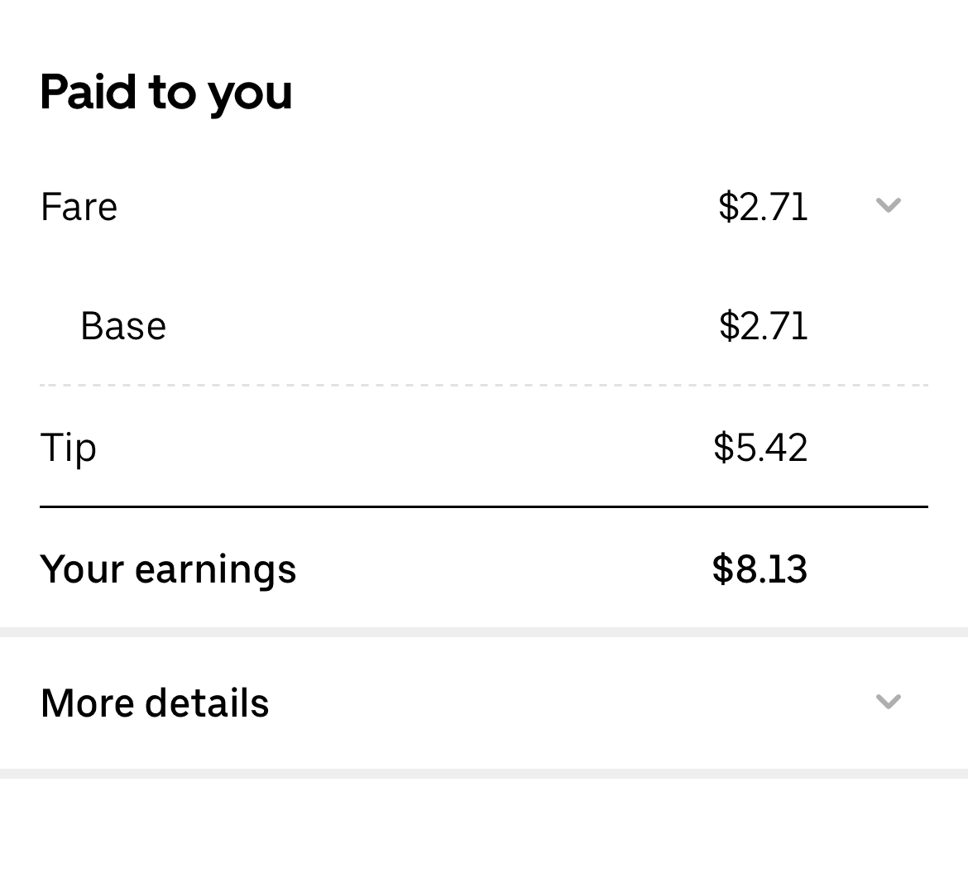Click the Your earnings label
This screenshot has height=878, width=968.
168,568
